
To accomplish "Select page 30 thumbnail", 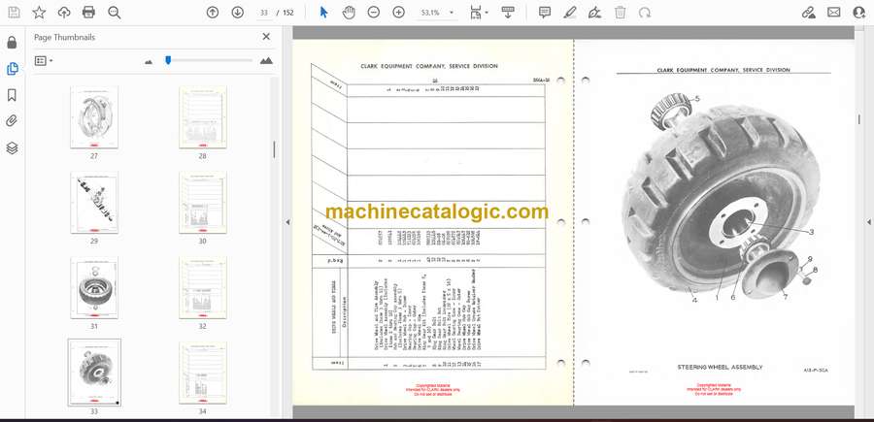I will pos(202,203).
